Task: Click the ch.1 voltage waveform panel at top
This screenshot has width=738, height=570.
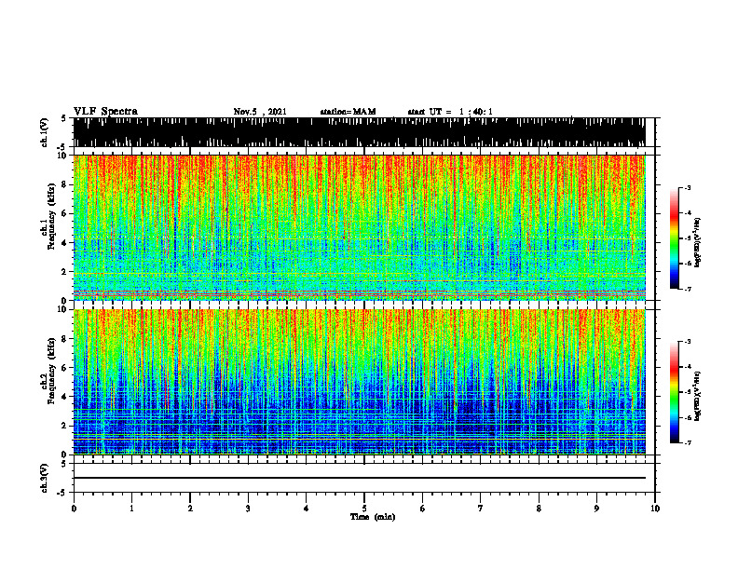Action: point(360,132)
